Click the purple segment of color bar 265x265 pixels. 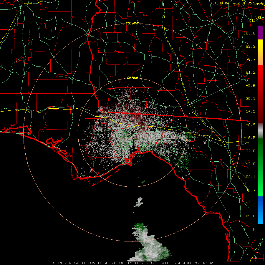click(260, 33)
